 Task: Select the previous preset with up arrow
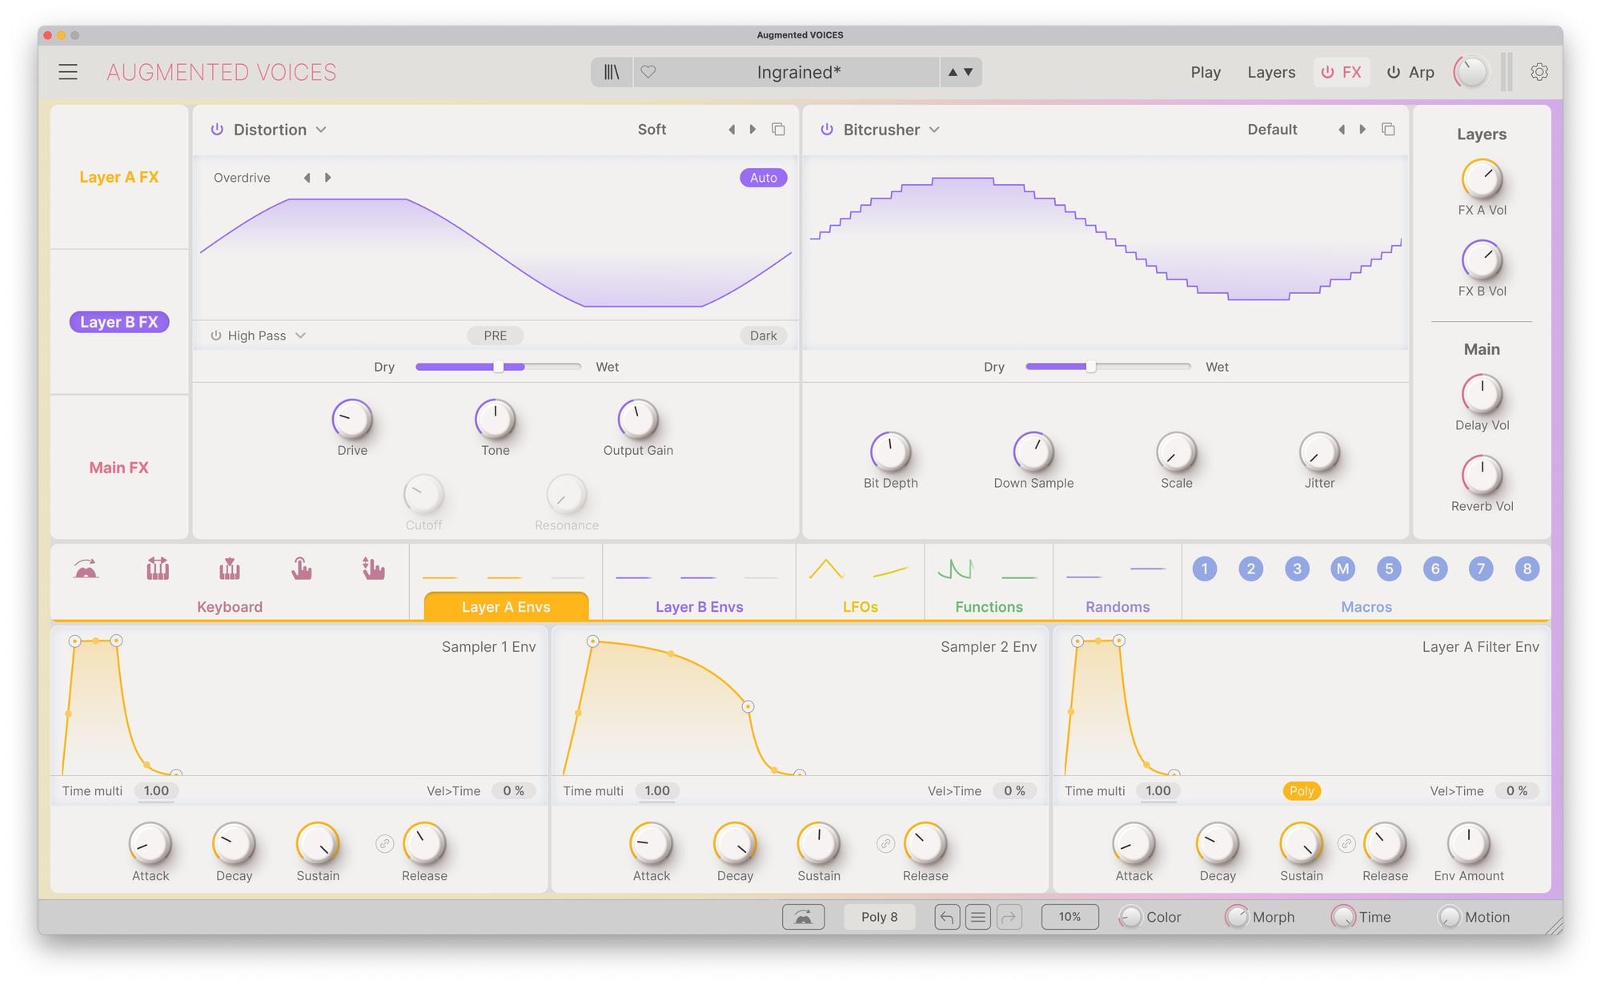tap(953, 72)
